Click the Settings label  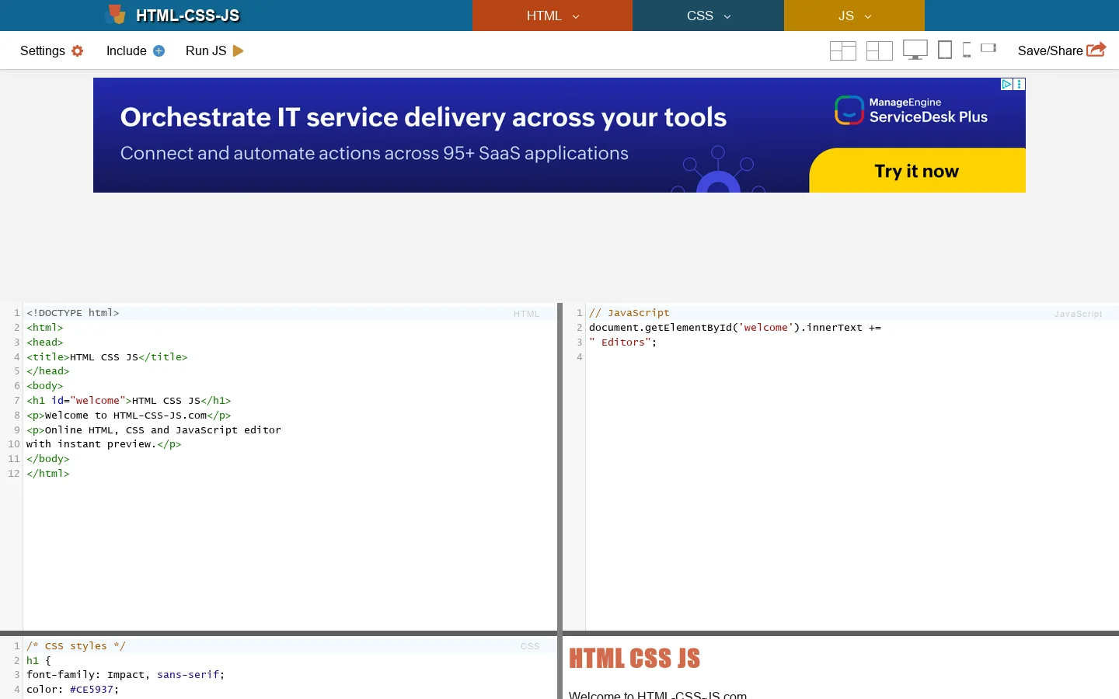click(43, 50)
